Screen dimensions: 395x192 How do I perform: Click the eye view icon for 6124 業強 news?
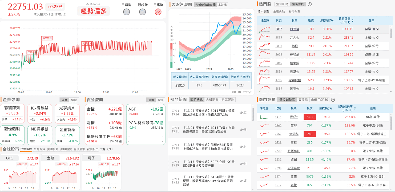[x=241, y=181]
